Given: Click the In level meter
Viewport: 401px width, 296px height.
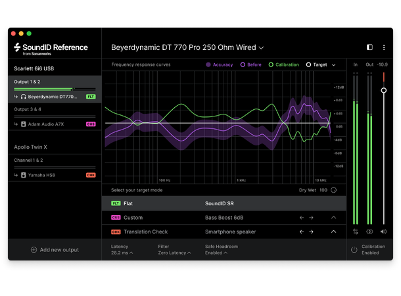Looking at the screenshot, I should pyautogui.click(x=356, y=149).
